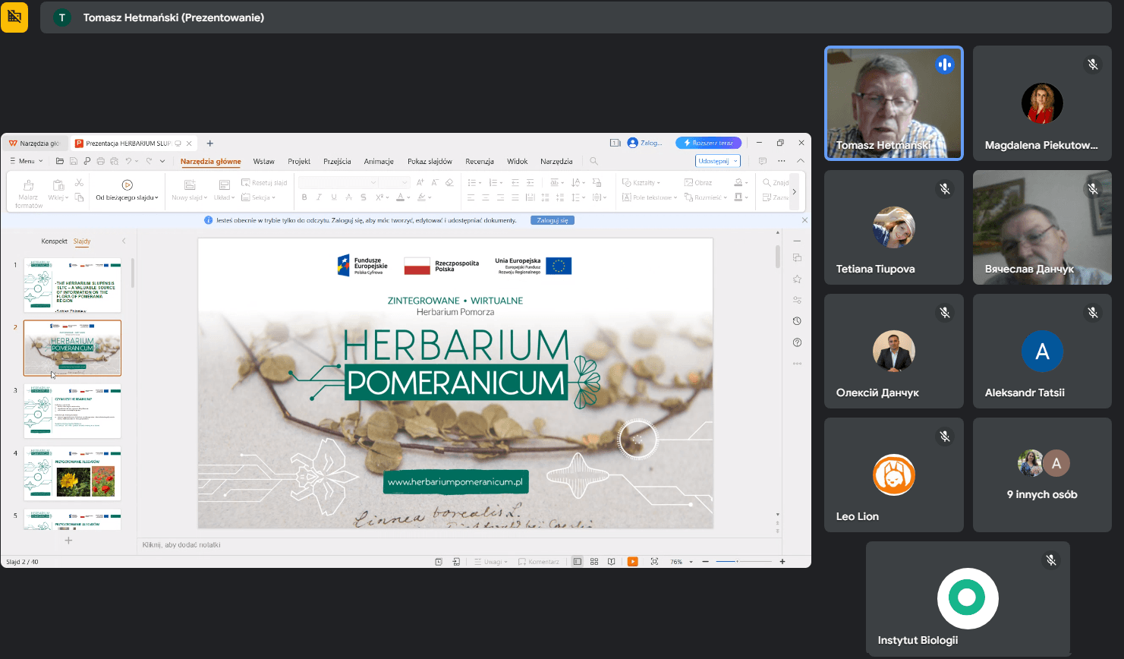Click the Malarz formatów format painter
The height and width of the screenshot is (659, 1124).
tap(28, 193)
